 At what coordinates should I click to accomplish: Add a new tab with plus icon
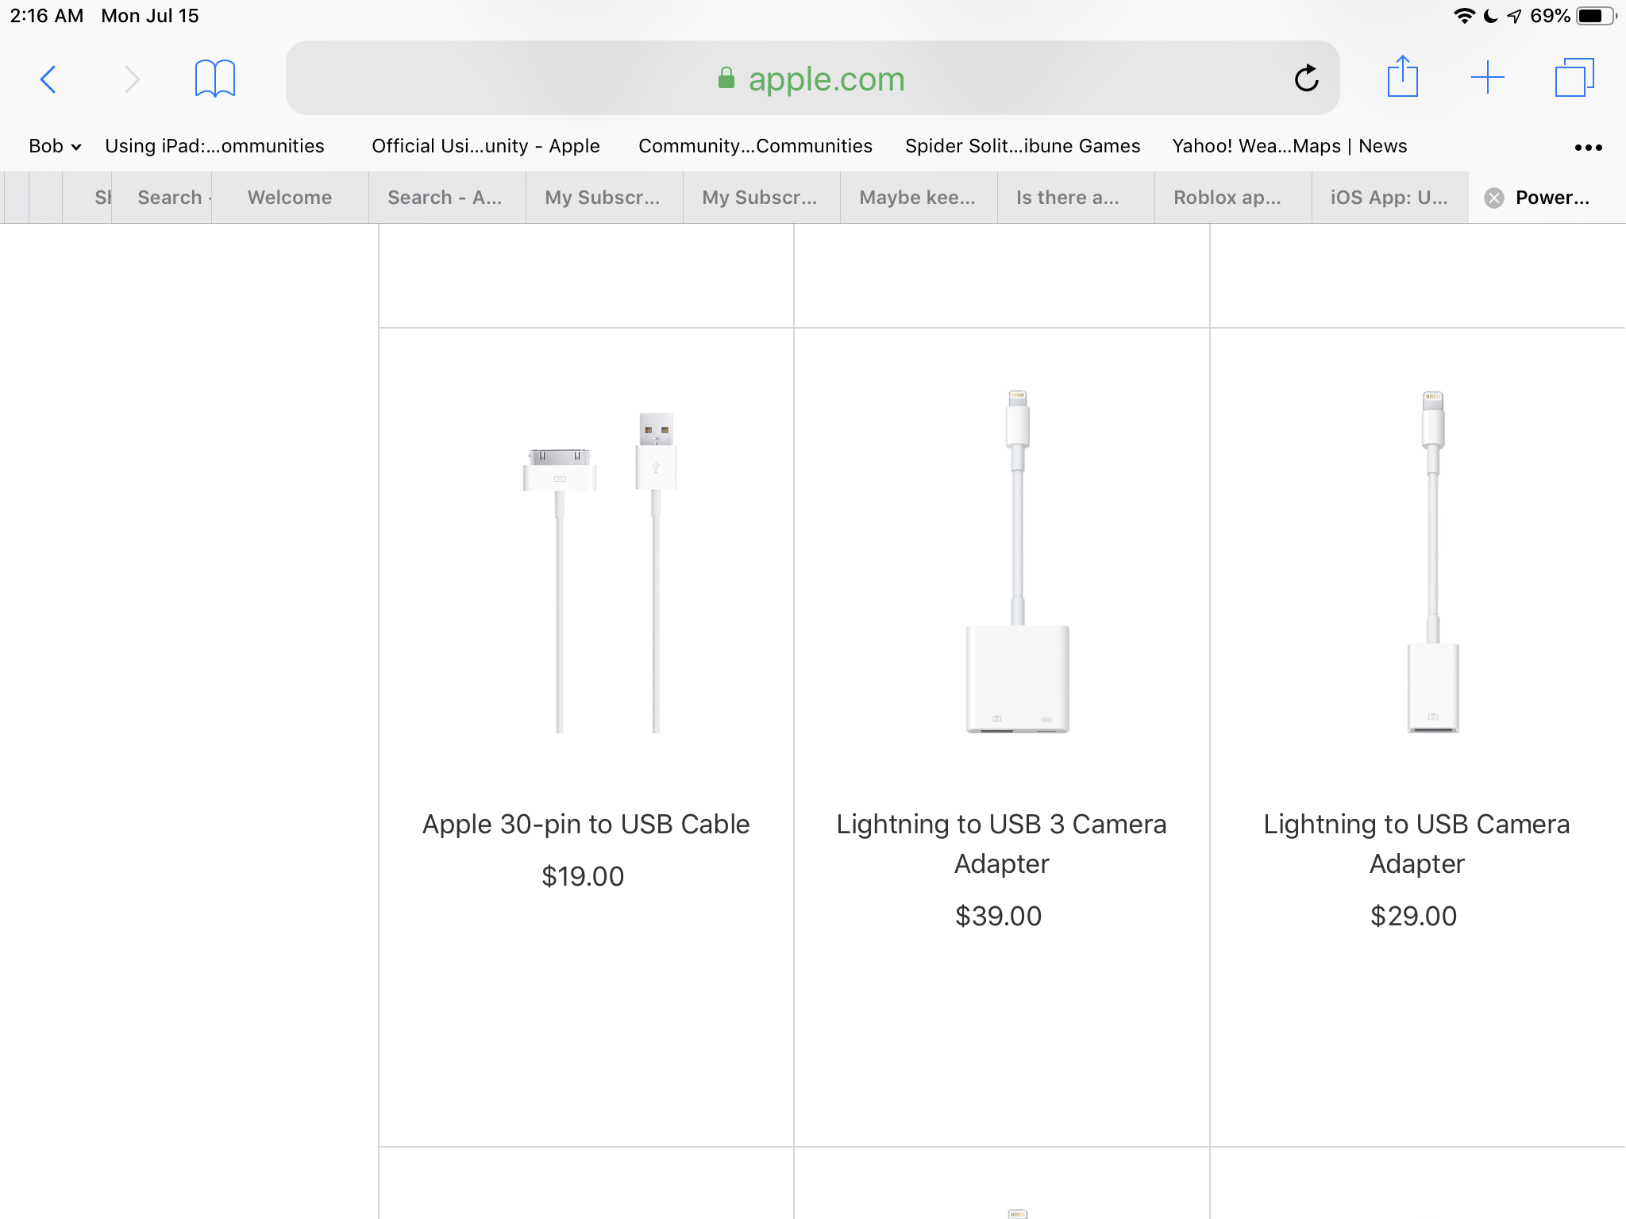click(1487, 78)
